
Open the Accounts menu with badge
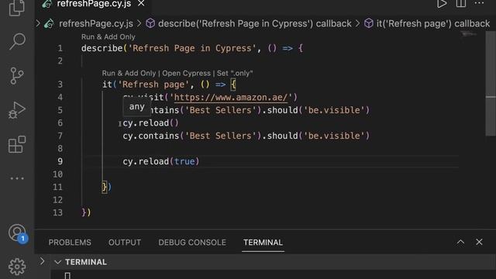click(x=17, y=233)
